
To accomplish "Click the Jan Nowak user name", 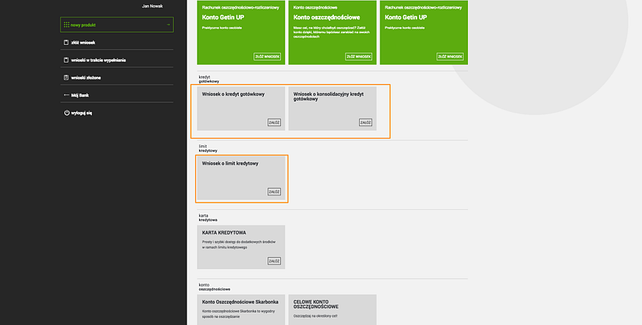I will coord(153,6).
